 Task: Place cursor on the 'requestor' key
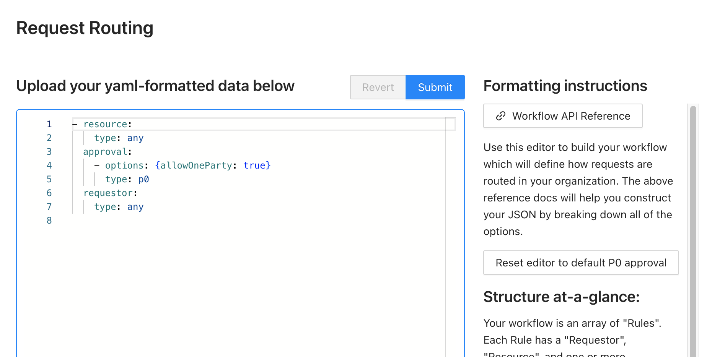pos(108,193)
